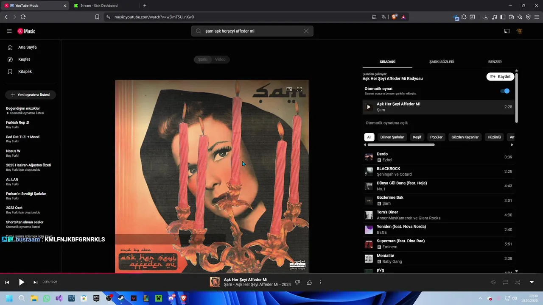This screenshot has width=543, height=305.
Task: Clear the search box with X icon
Action: pyautogui.click(x=306, y=31)
